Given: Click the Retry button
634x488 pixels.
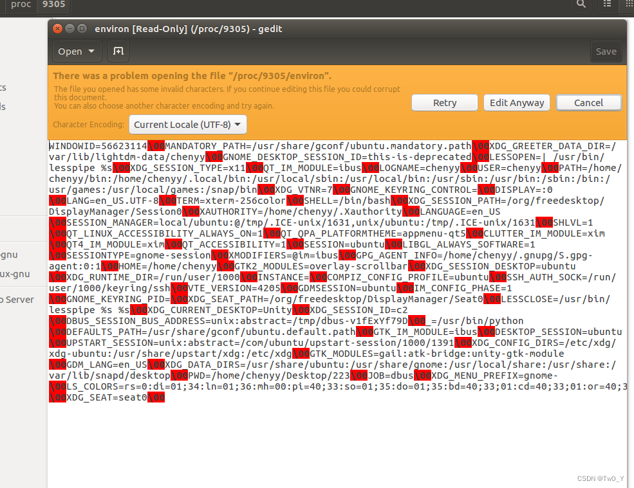Looking at the screenshot, I should coord(445,103).
